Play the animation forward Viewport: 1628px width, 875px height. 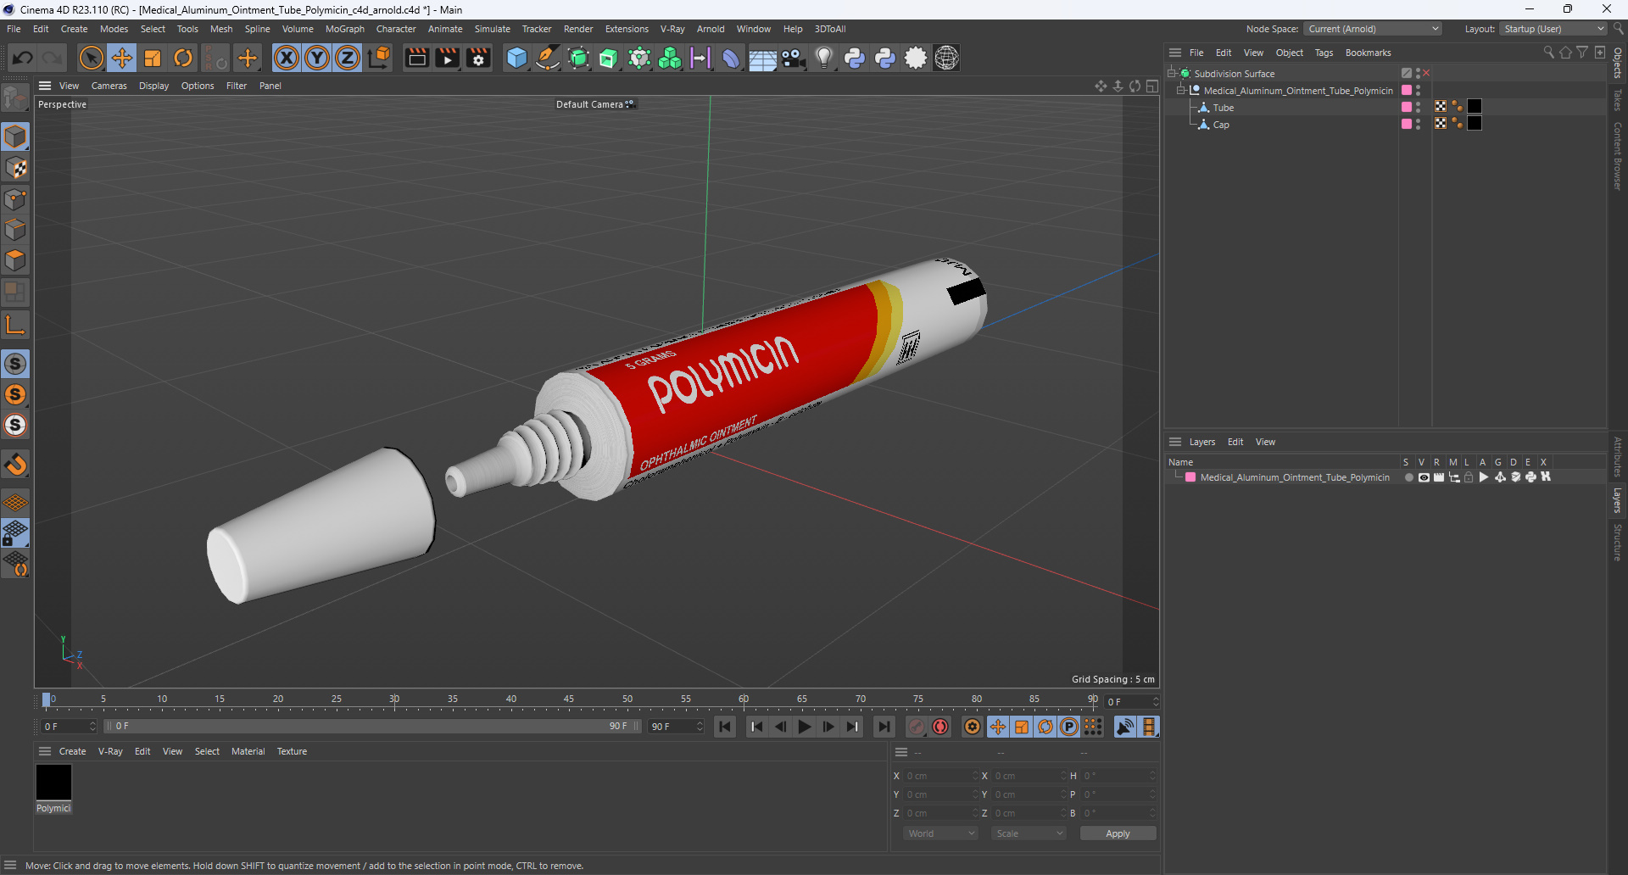click(805, 727)
